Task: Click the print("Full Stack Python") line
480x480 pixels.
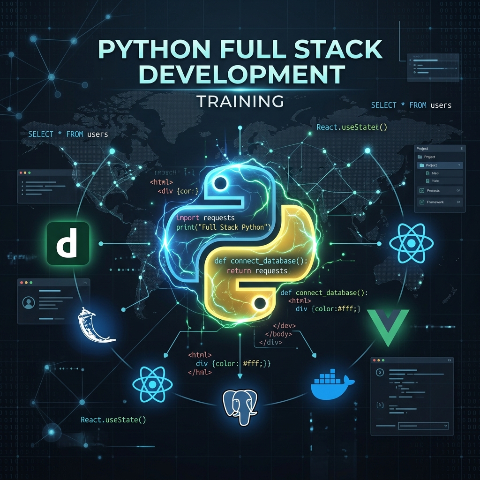Action: click(224, 227)
